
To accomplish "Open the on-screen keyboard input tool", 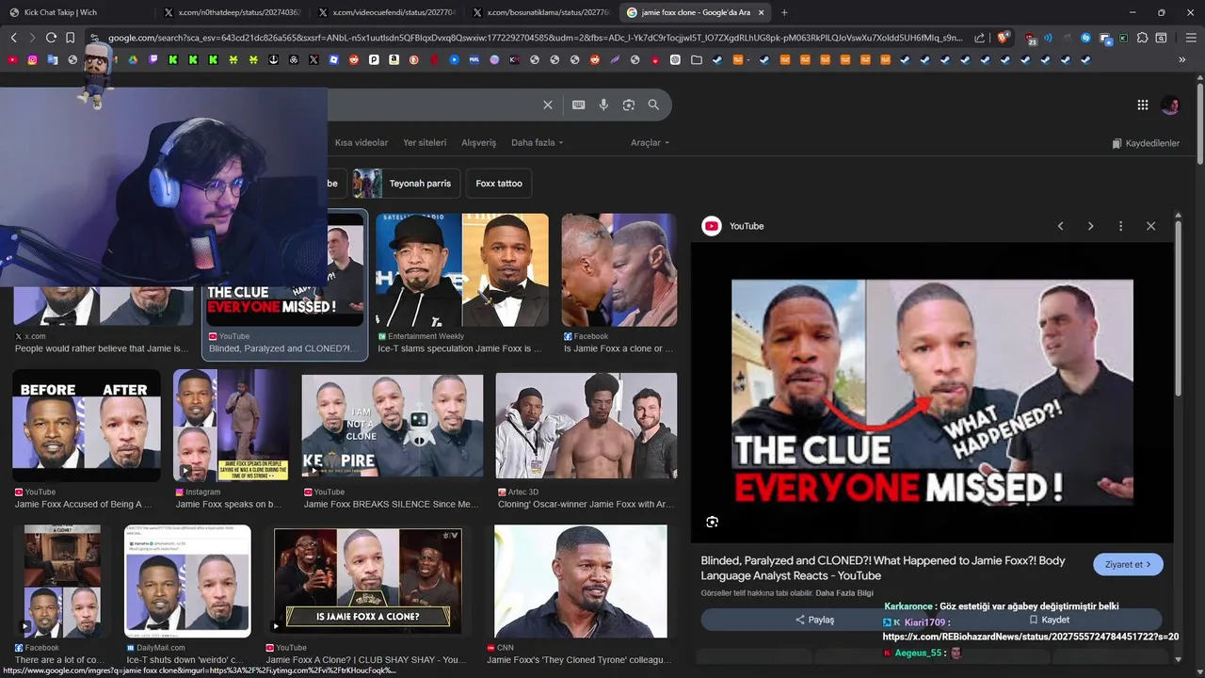I will pos(578,105).
